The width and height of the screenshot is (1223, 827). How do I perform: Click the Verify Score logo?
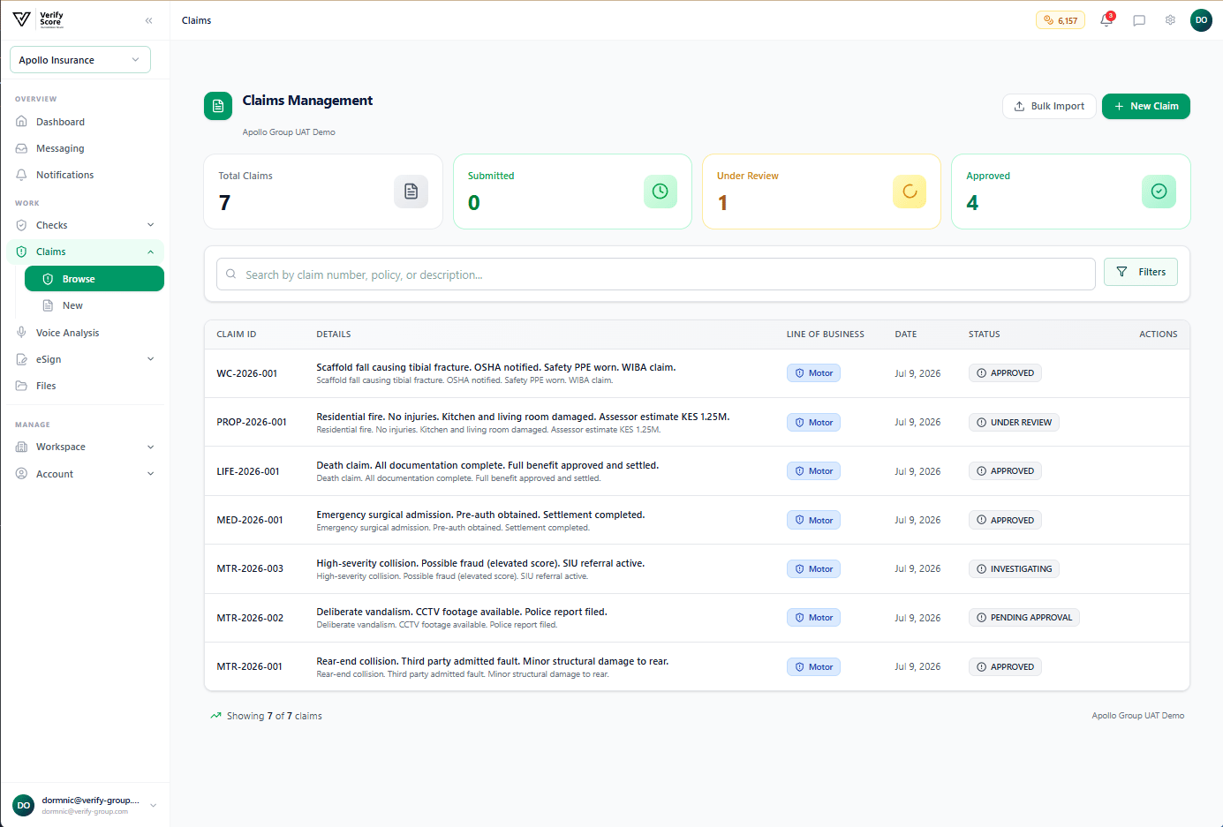click(x=38, y=19)
